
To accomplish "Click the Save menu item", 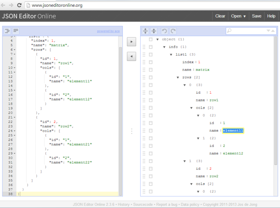I will (256, 16).
